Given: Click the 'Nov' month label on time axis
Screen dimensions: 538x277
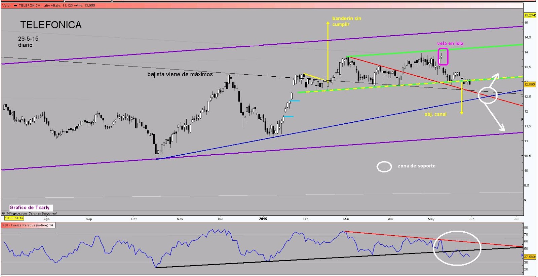Looking at the screenshot, I should click(180, 219).
